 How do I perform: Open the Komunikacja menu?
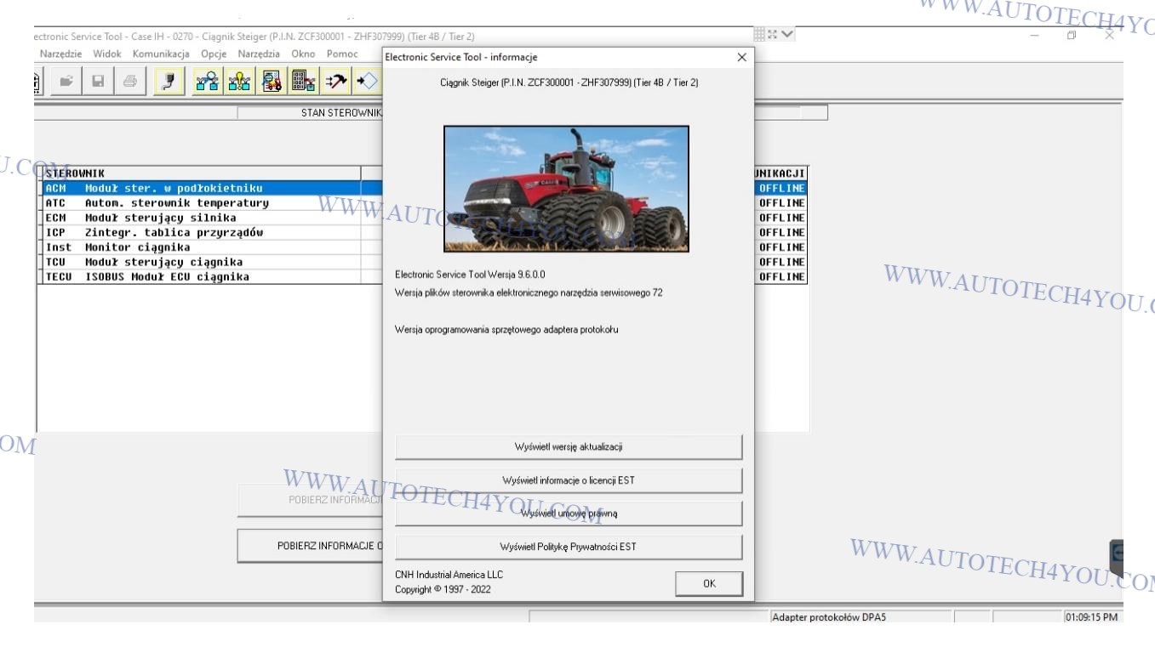(161, 54)
